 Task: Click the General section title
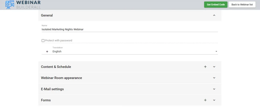click(x=47, y=15)
